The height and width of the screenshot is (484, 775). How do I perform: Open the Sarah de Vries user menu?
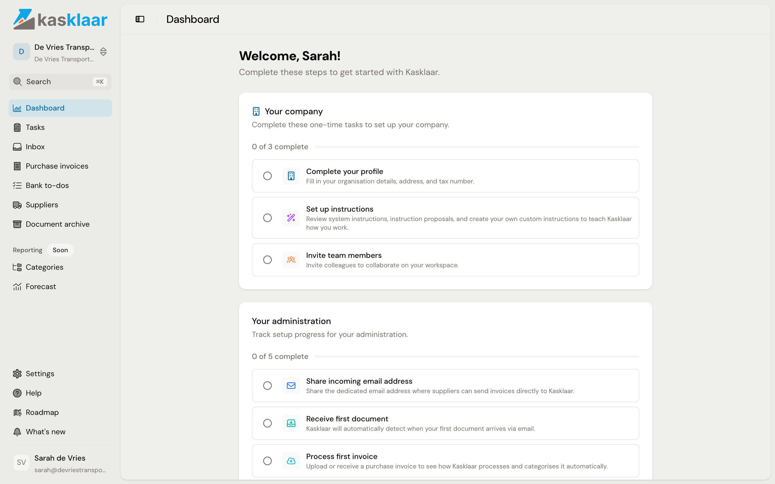tap(60, 463)
